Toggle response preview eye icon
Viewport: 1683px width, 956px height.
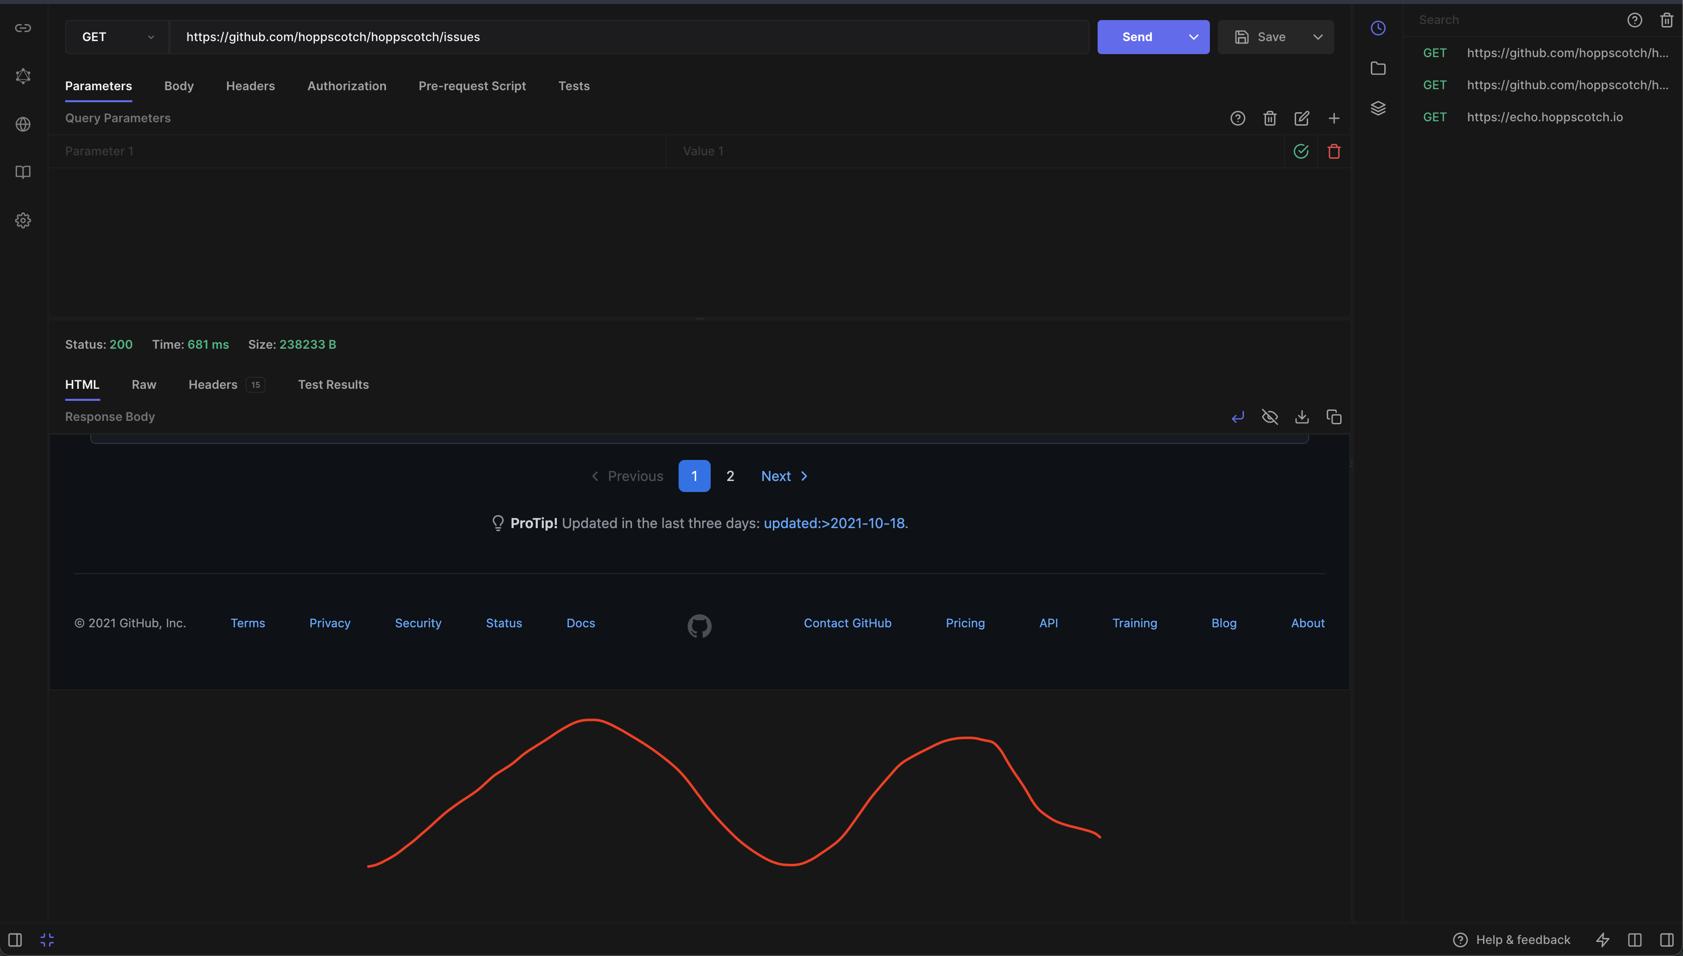1270,417
